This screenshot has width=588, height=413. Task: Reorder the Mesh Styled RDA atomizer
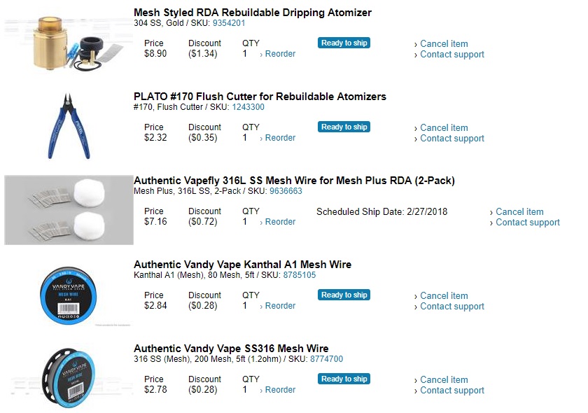[280, 54]
